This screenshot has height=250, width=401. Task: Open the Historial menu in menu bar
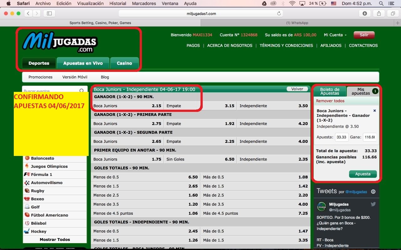(118, 3)
